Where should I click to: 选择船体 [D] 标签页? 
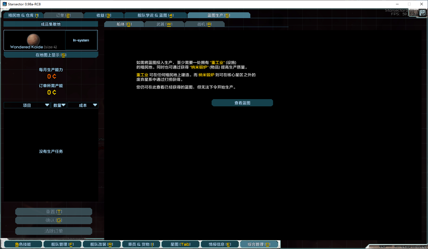tap(124, 24)
